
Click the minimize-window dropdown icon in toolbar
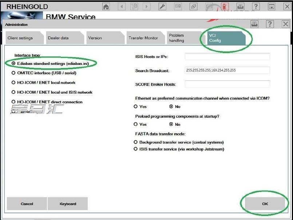272,7
